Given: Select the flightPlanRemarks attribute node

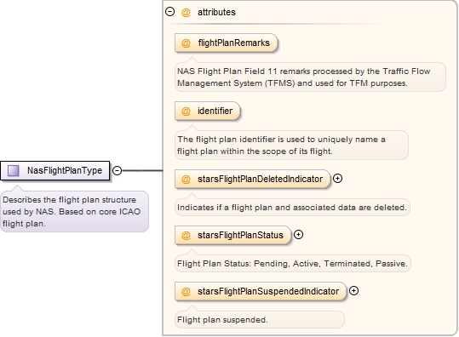Looking at the screenshot, I should (226, 43).
